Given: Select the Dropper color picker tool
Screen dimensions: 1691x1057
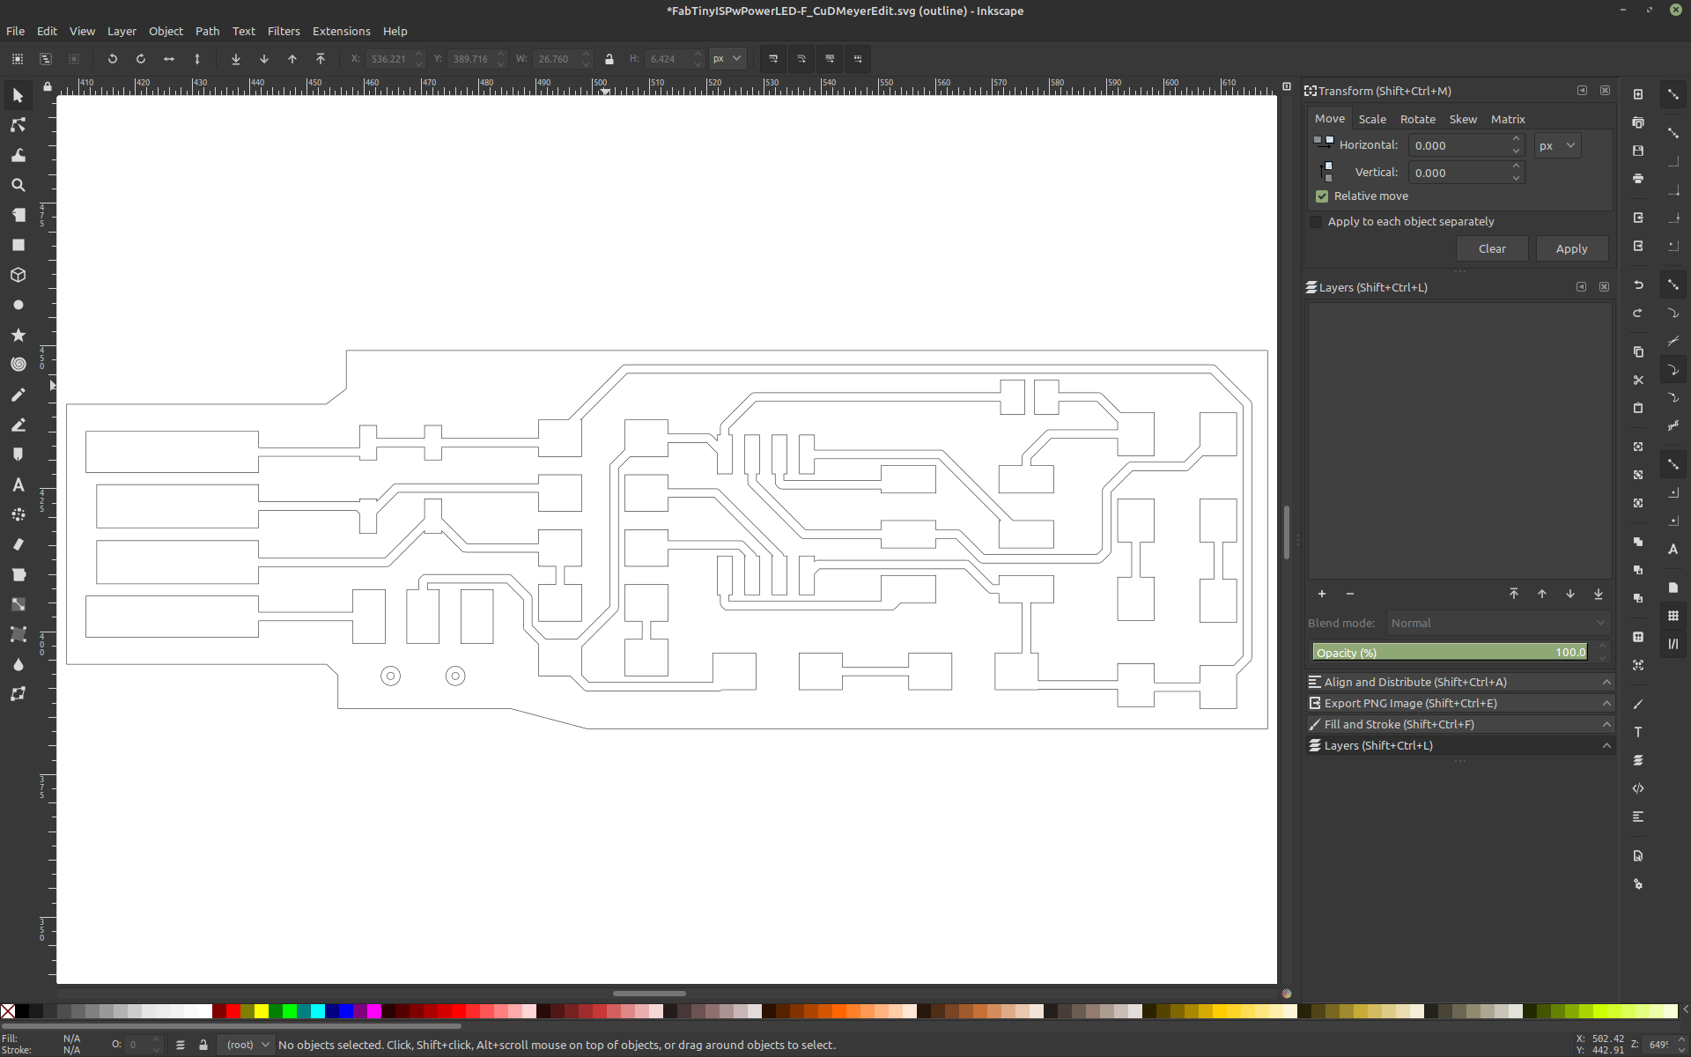Looking at the screenshot, I should (x=18, y=664).
